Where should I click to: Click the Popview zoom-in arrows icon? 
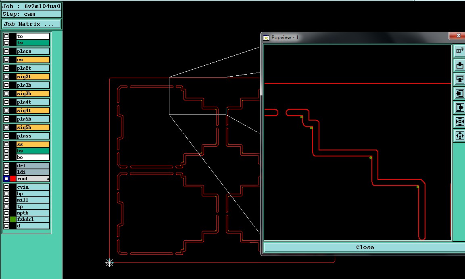[460, 122]
